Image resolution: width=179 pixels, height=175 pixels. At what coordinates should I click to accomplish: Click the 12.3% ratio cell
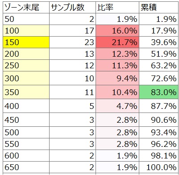click(117, 54)
